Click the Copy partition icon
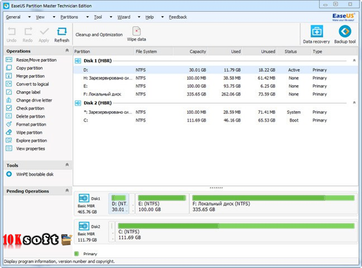 (9, 68)
